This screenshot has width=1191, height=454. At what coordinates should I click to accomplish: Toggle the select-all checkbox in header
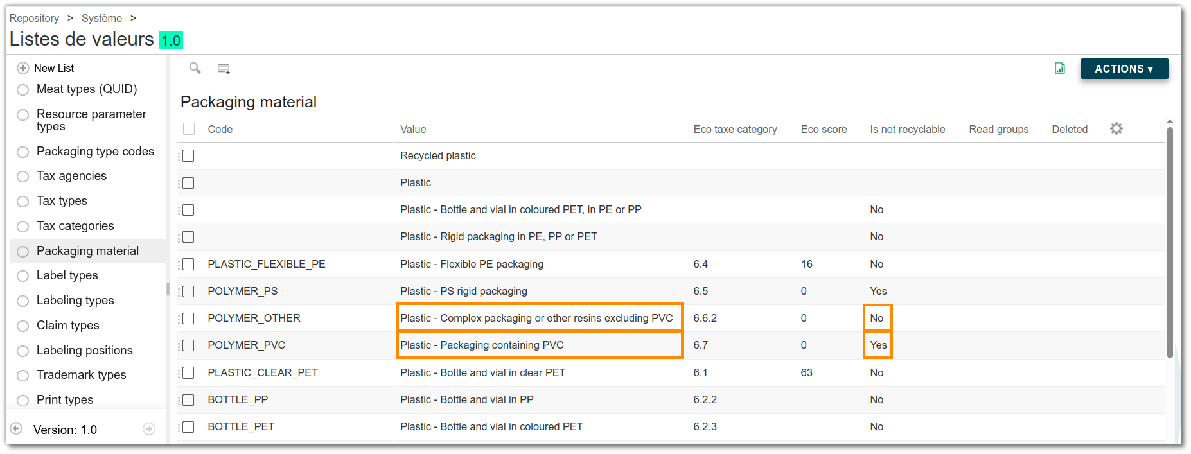tap(189, 129)
